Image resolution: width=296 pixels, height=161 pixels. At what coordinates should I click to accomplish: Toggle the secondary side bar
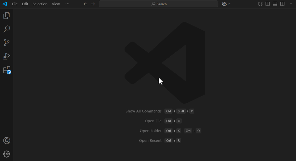tap(282, 4)
